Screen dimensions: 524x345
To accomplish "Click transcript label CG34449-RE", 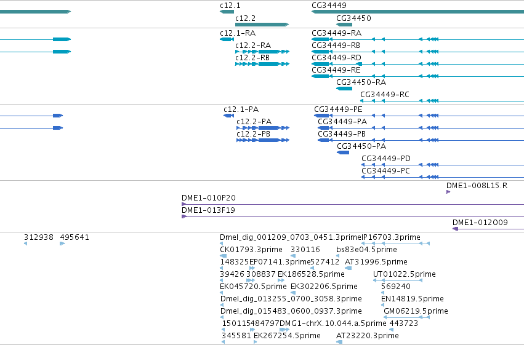I will click(336, 70).
